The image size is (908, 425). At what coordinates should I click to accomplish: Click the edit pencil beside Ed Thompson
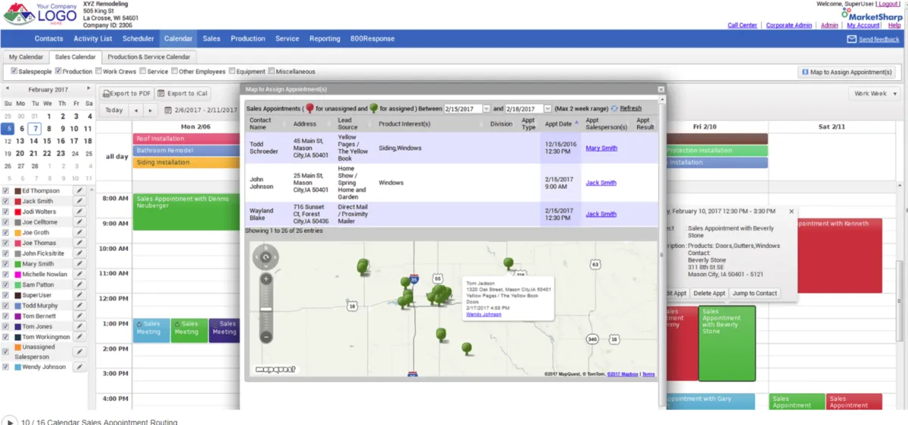pyautogui.click(x=79, y=191)
